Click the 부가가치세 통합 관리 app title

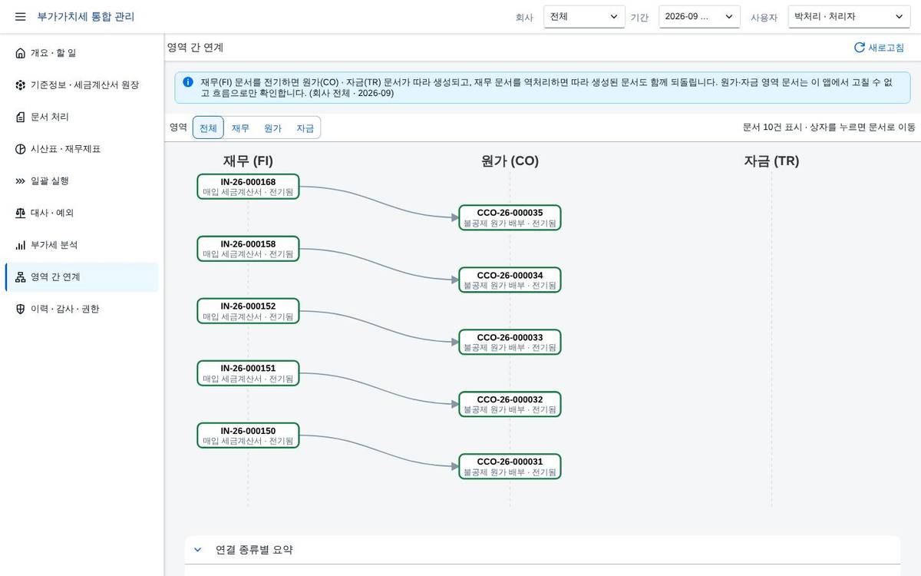(86, 16)
